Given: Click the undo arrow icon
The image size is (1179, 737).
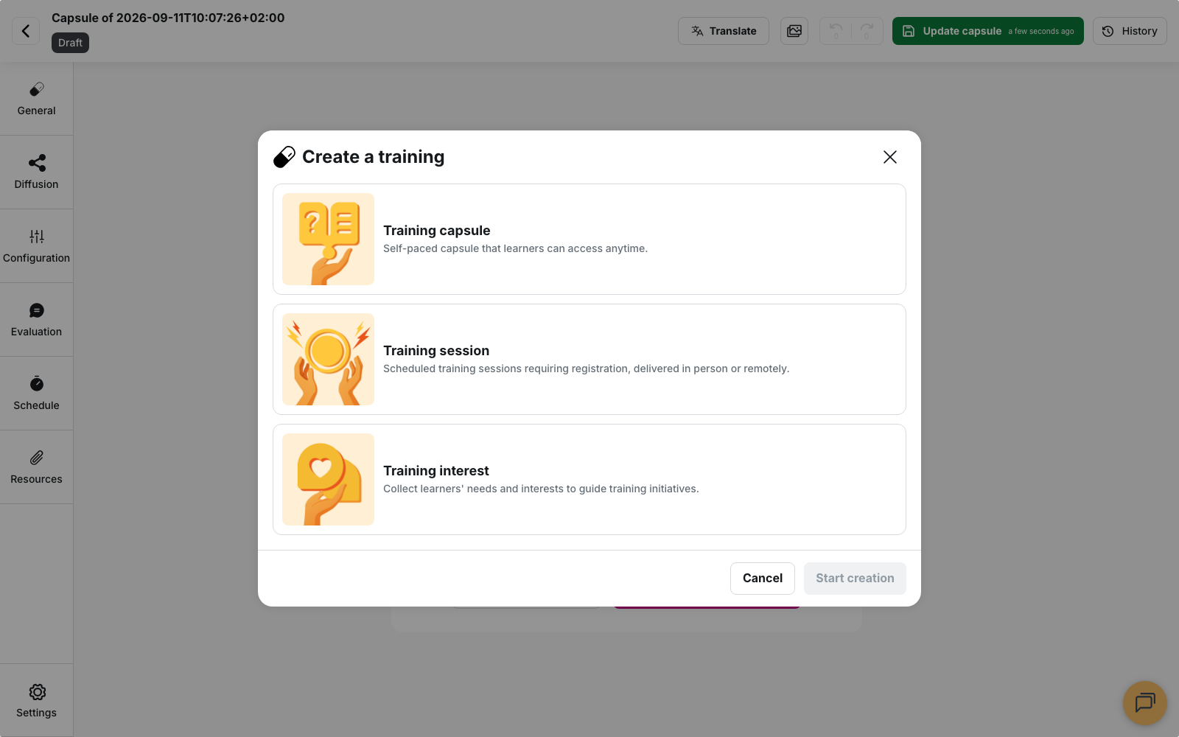Looking at the screenshot, I should 836,31.
